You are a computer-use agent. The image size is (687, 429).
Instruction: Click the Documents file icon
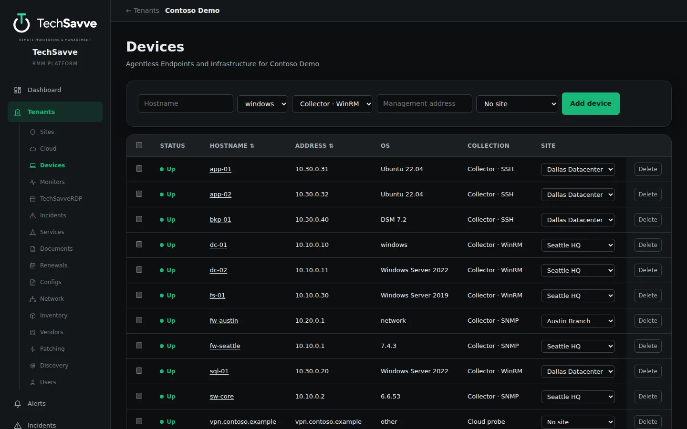coord(32,249)
